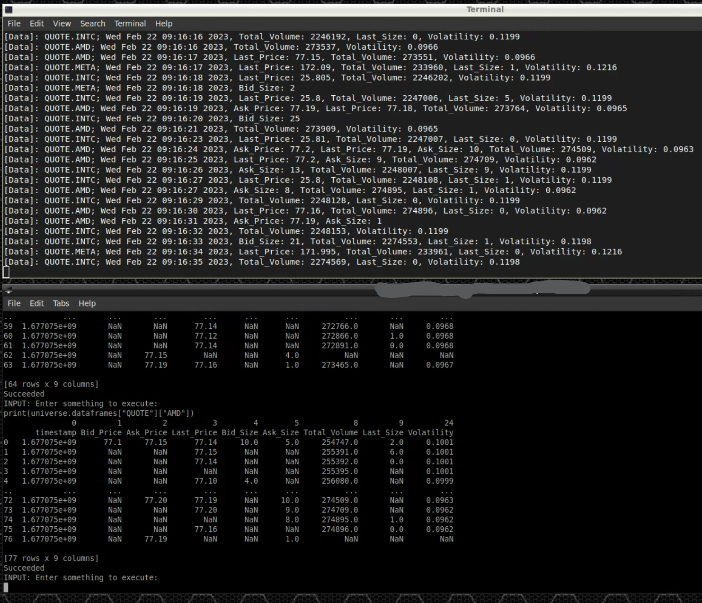The height and width of the screenshot is (603, 702).
Task: Click the '[77 rows x 9 columns]' text
Action: [x=51, y=558]
